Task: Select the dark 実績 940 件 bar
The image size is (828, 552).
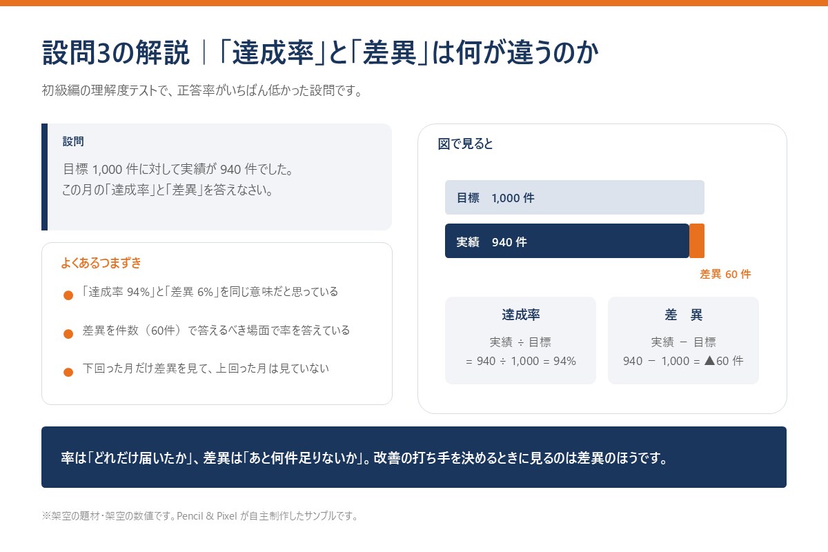Action: (567, 241)
